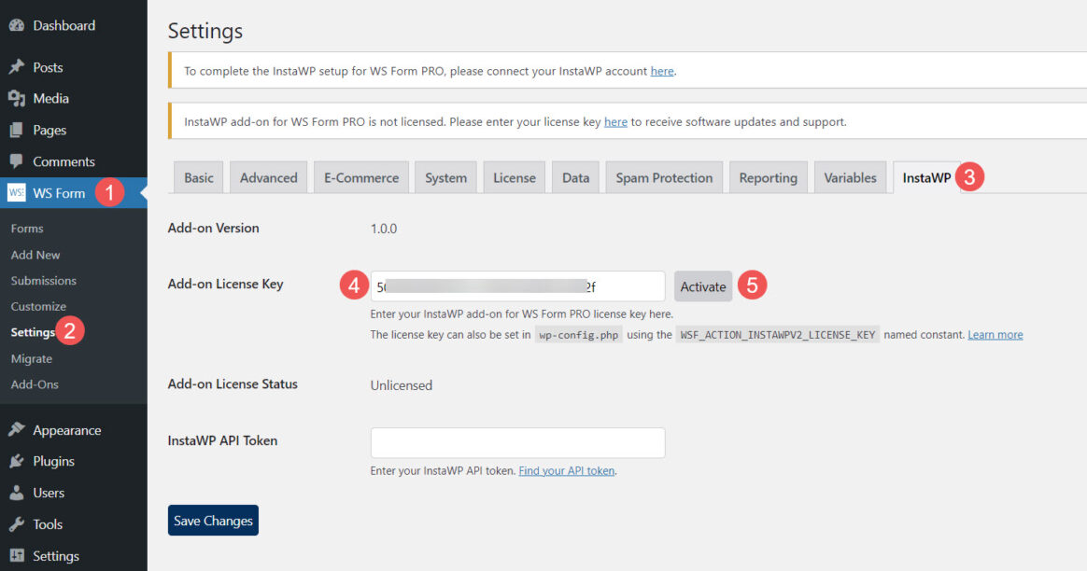The width and height of the screenshot is (1087, 571).
Task: Click Save Changes button
Action: [x=213, y=521]
